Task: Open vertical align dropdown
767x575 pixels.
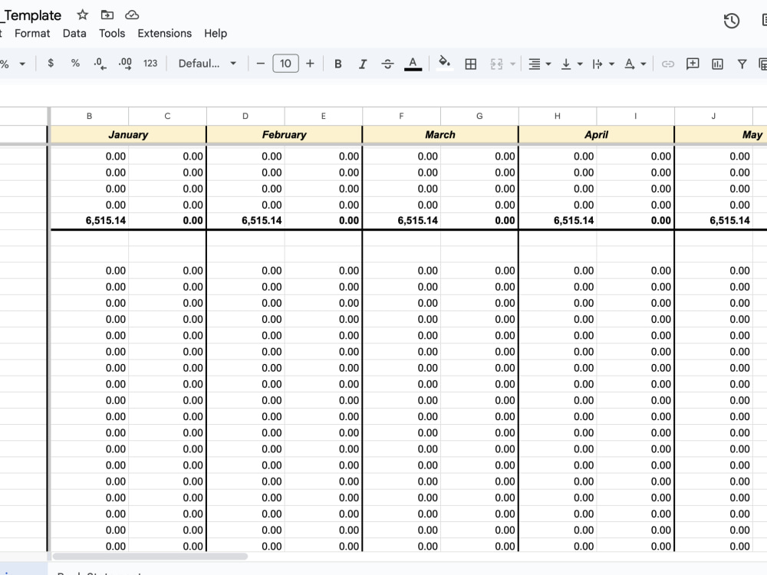Action: pyautogui.click(x=571, y=64)
